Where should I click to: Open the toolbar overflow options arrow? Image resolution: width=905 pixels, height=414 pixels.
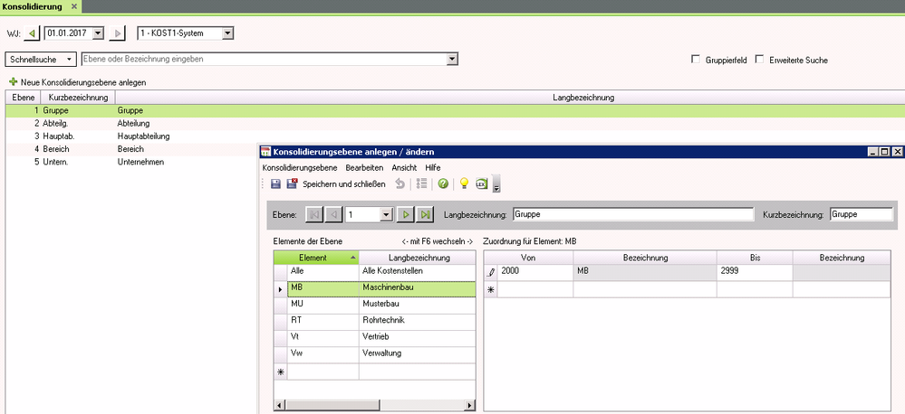tap(496, 184)
